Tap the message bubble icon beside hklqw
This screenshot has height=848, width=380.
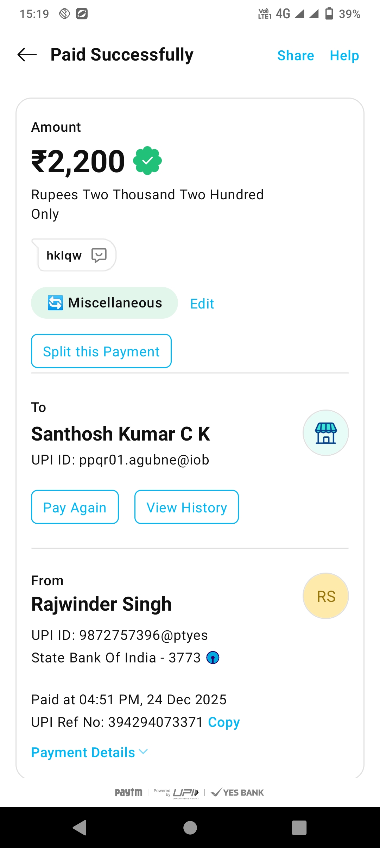pos(99,255)
